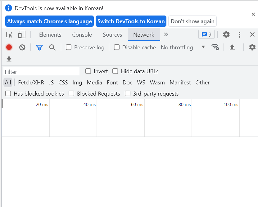Viewport: 258px width, 207px height.
Task: Toggle the device toolbar icon
Action: click(x=22, y=35)
